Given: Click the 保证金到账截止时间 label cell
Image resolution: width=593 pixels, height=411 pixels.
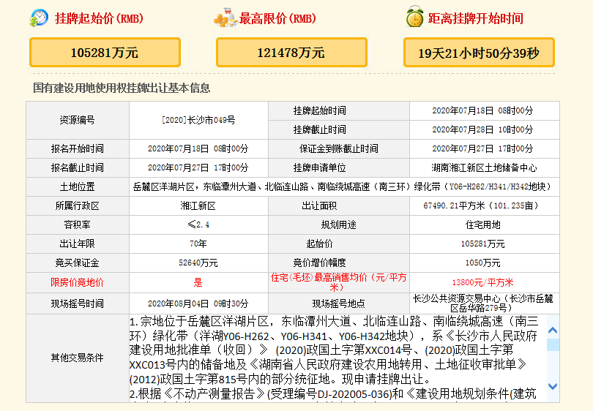Looking at the screenshot, I should (339, 149).
